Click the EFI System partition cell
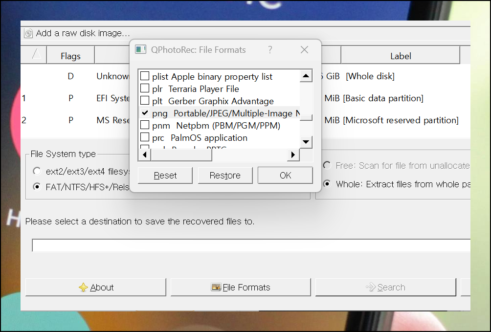This screenshot has height=332, width=491. 113,98
